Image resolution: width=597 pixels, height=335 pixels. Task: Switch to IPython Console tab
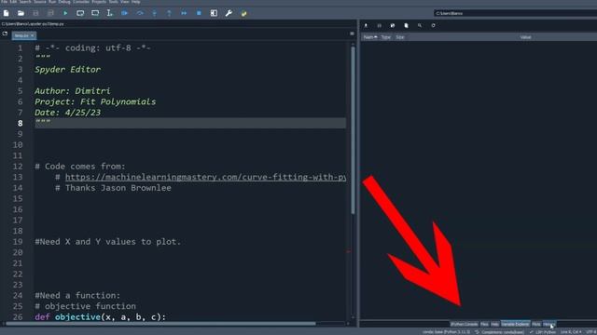pos(465,324)
